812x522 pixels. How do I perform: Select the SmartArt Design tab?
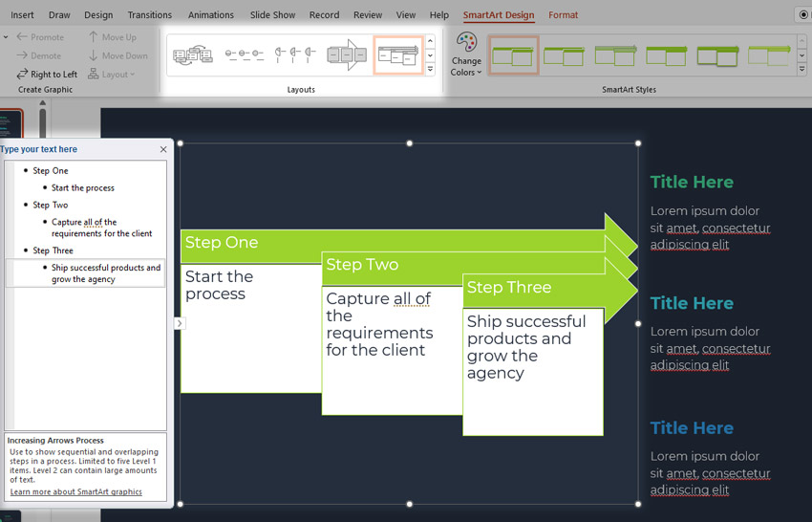(x=498, y=15)
